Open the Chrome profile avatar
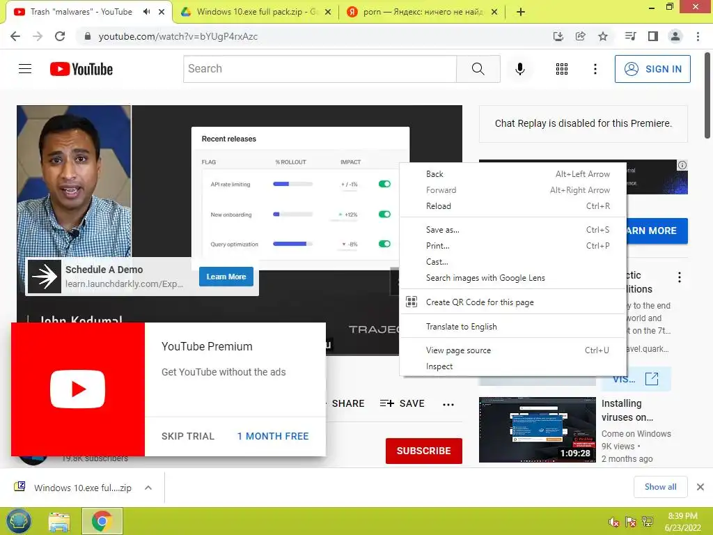Screen dimensions: 713x535 tap(675, 36)
